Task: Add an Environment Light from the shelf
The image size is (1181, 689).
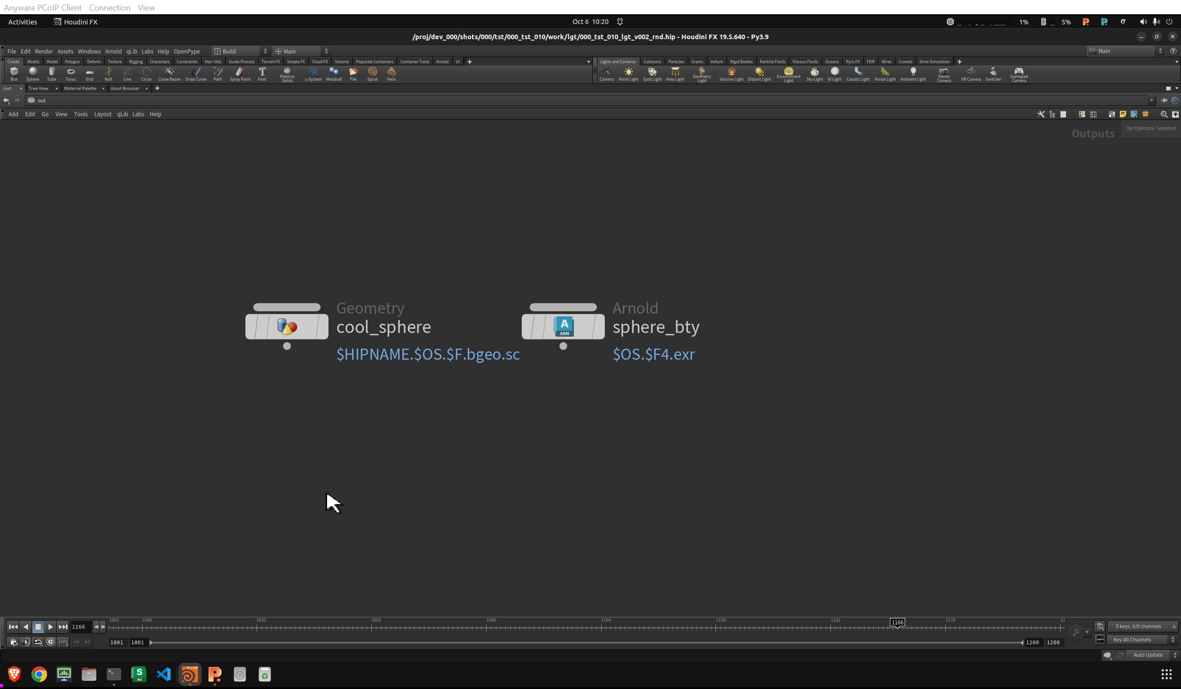Action: 788,73
